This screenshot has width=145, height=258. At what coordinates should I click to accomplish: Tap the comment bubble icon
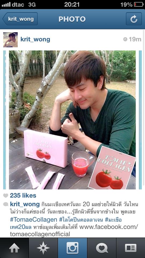[x=6, y=204]
